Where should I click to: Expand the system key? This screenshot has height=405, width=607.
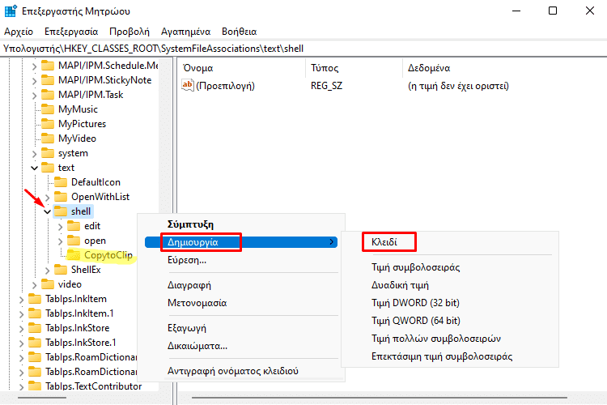pos(35,154)
